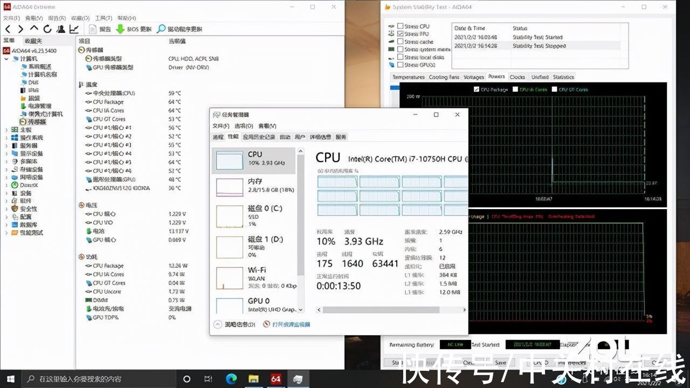This screenshot has width=690, height=388.
Task: Toggle the CPU Package graph checkbox
Action: [x=476, y=89]
